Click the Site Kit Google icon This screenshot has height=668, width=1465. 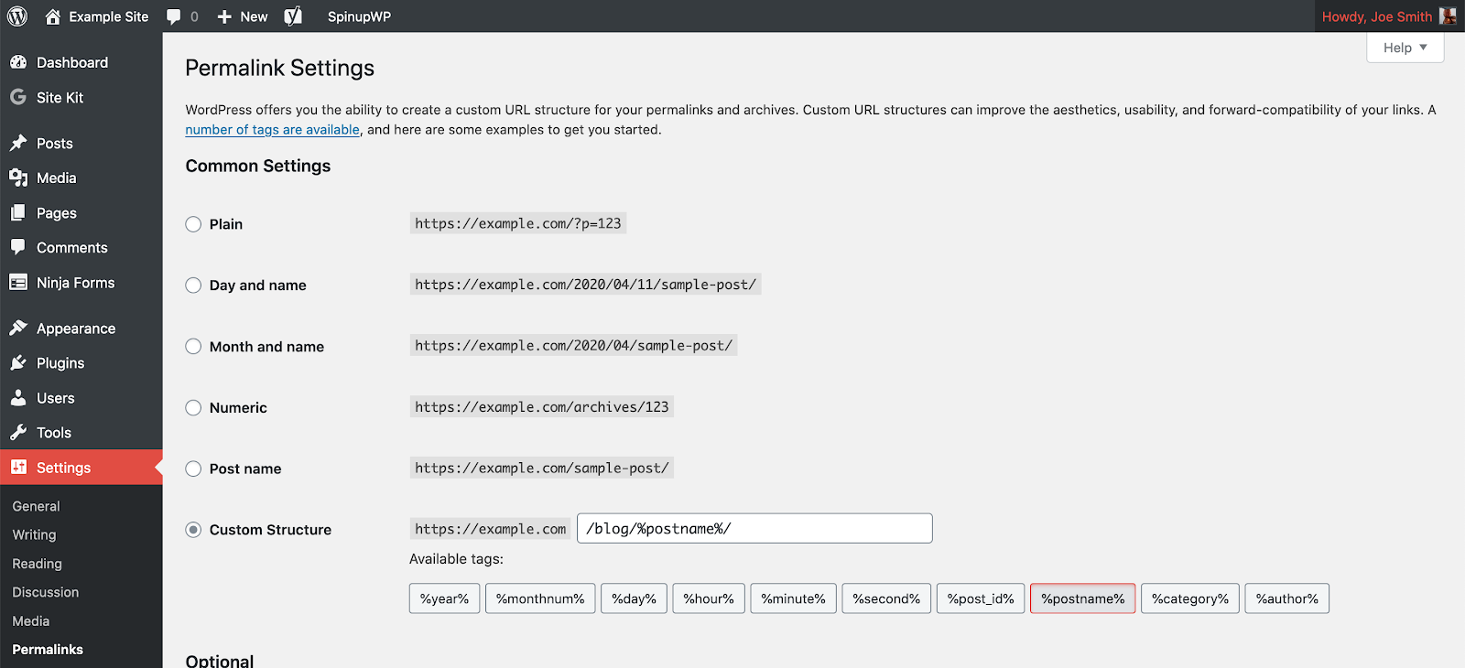pyautogui.click(x=18, y=97)
